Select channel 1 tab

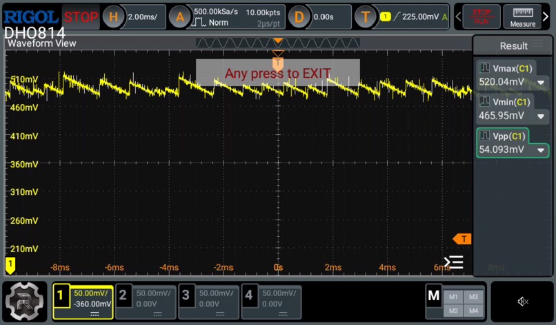coord(83,303)
